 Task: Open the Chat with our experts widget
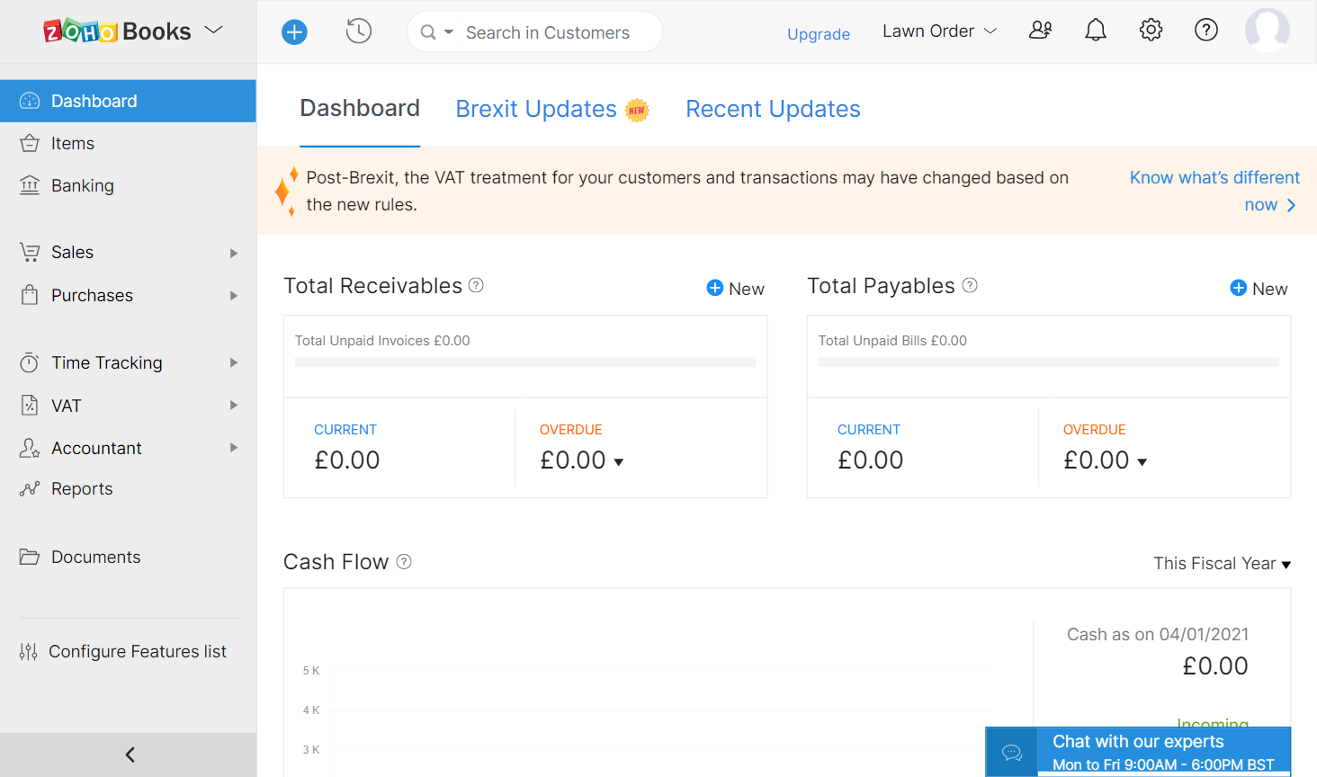[1138, 752]
